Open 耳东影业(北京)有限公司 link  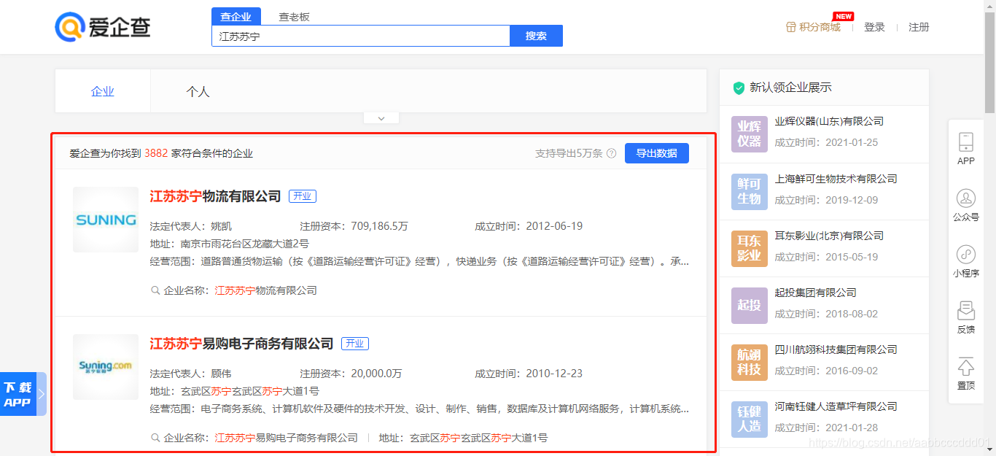(829, 236)
